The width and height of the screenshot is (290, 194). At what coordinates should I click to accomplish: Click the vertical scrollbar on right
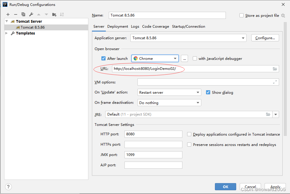pos(285,79)
